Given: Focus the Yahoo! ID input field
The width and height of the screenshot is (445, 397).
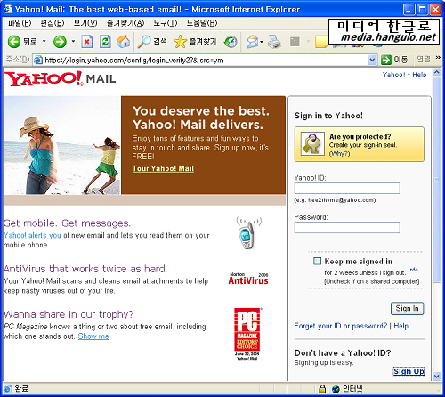Looking at the screenshot, I should 347,188.
